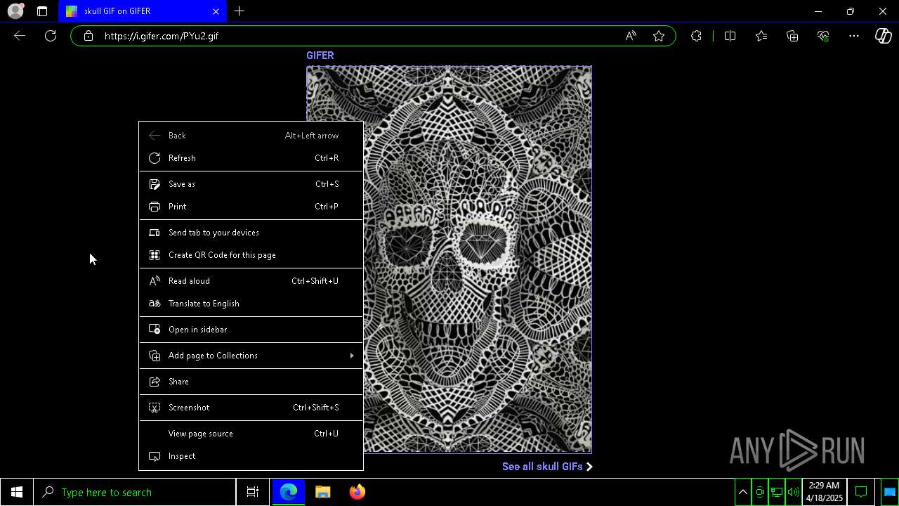Select Send tab to your devices
This screenshot has height=506, width=899.
point(251,233)
